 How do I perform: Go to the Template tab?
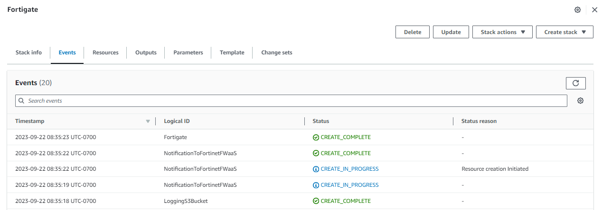click(x=232, y=52)
